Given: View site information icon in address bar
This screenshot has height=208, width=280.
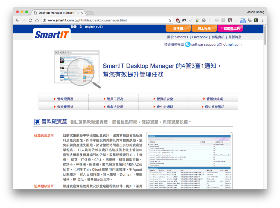Looking at the screenshot, I should click(45, 20).
